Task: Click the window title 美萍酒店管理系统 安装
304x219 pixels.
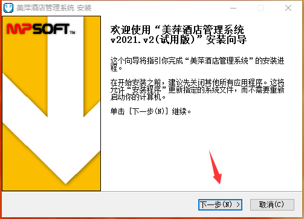Action: point(54,8)
